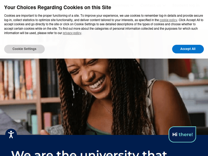
Task: Open Cookie Settings
Action: click(x=24, y=49)
